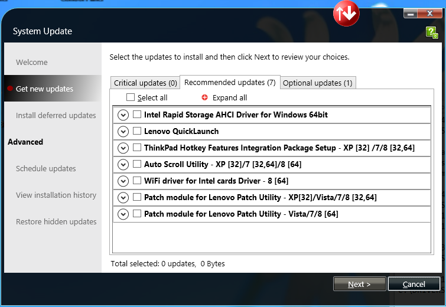Screen dimensions: 446x307
Task: Open Install deferred updates
Action: 56,115
